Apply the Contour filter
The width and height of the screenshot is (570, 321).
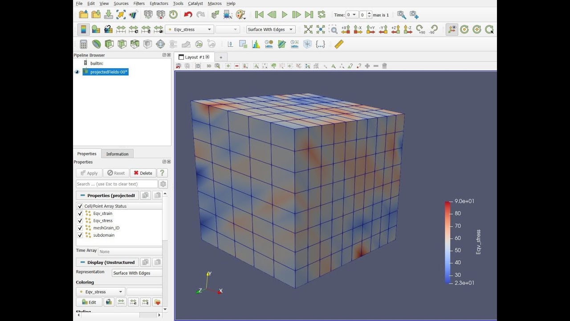click(96, 44)
